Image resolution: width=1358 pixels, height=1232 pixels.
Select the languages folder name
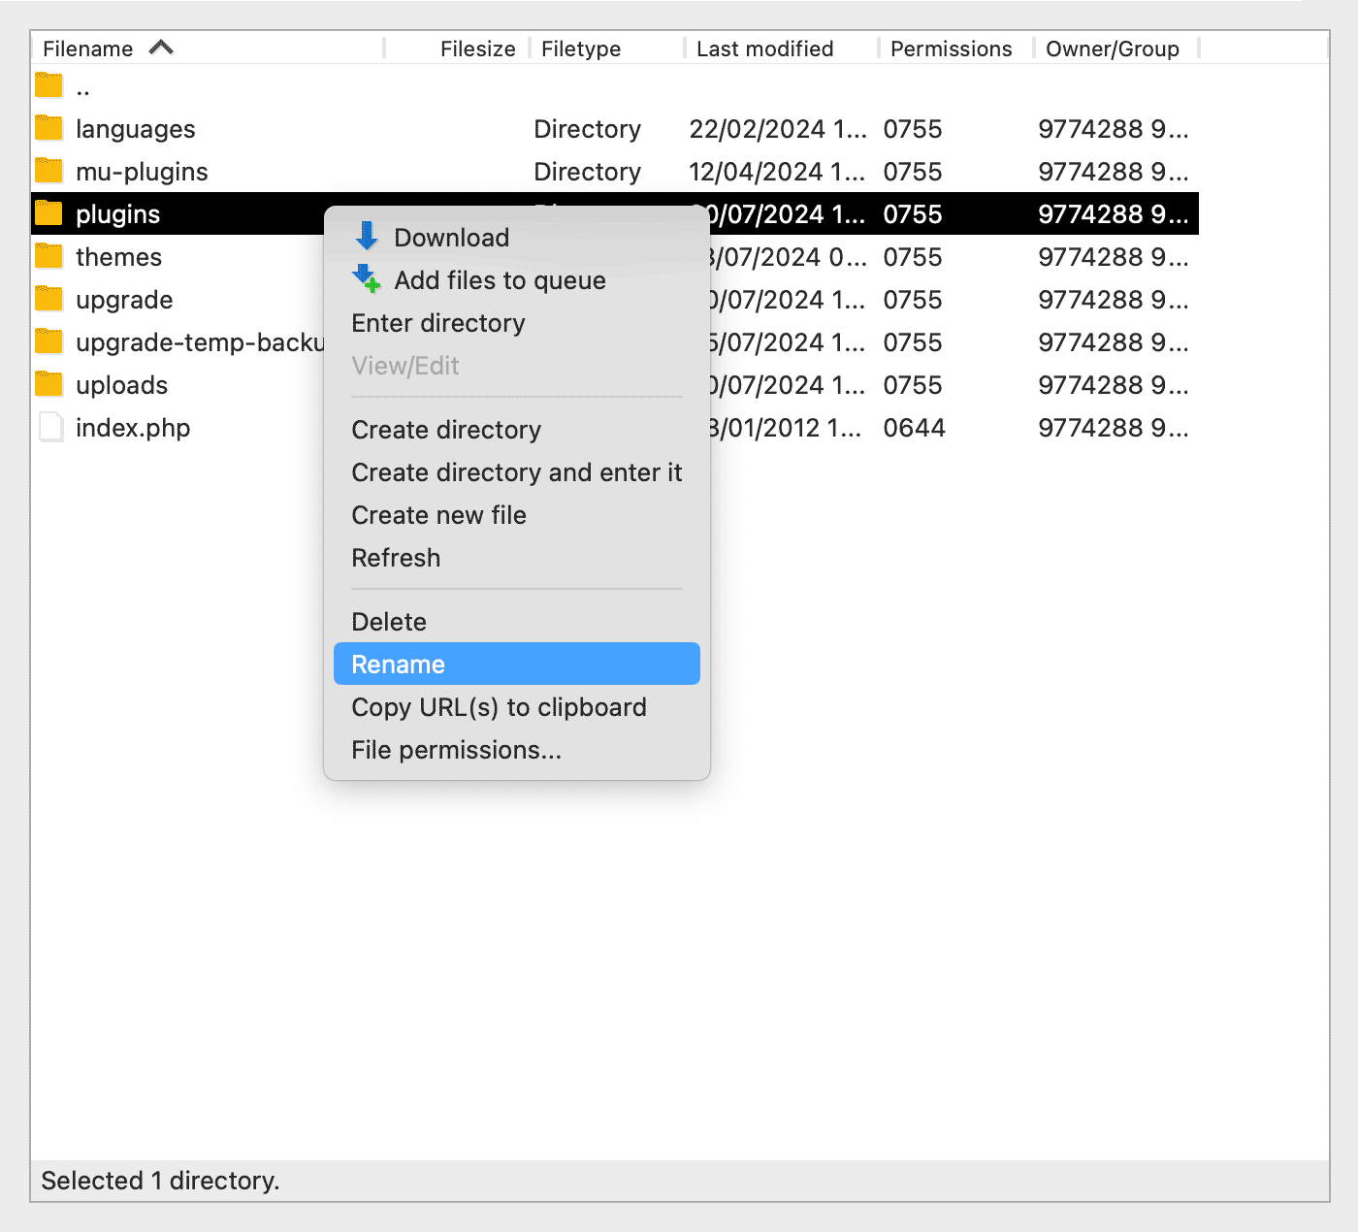click(136, 129)
